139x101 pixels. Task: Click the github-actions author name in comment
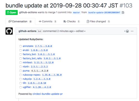[x=28, y=31]
